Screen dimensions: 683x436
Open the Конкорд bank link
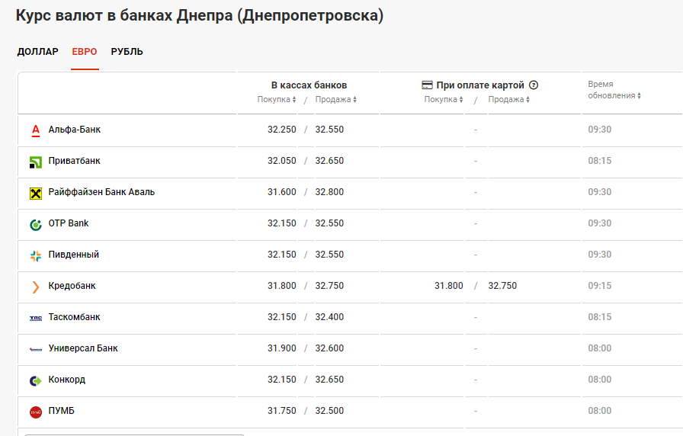point(66,380)
